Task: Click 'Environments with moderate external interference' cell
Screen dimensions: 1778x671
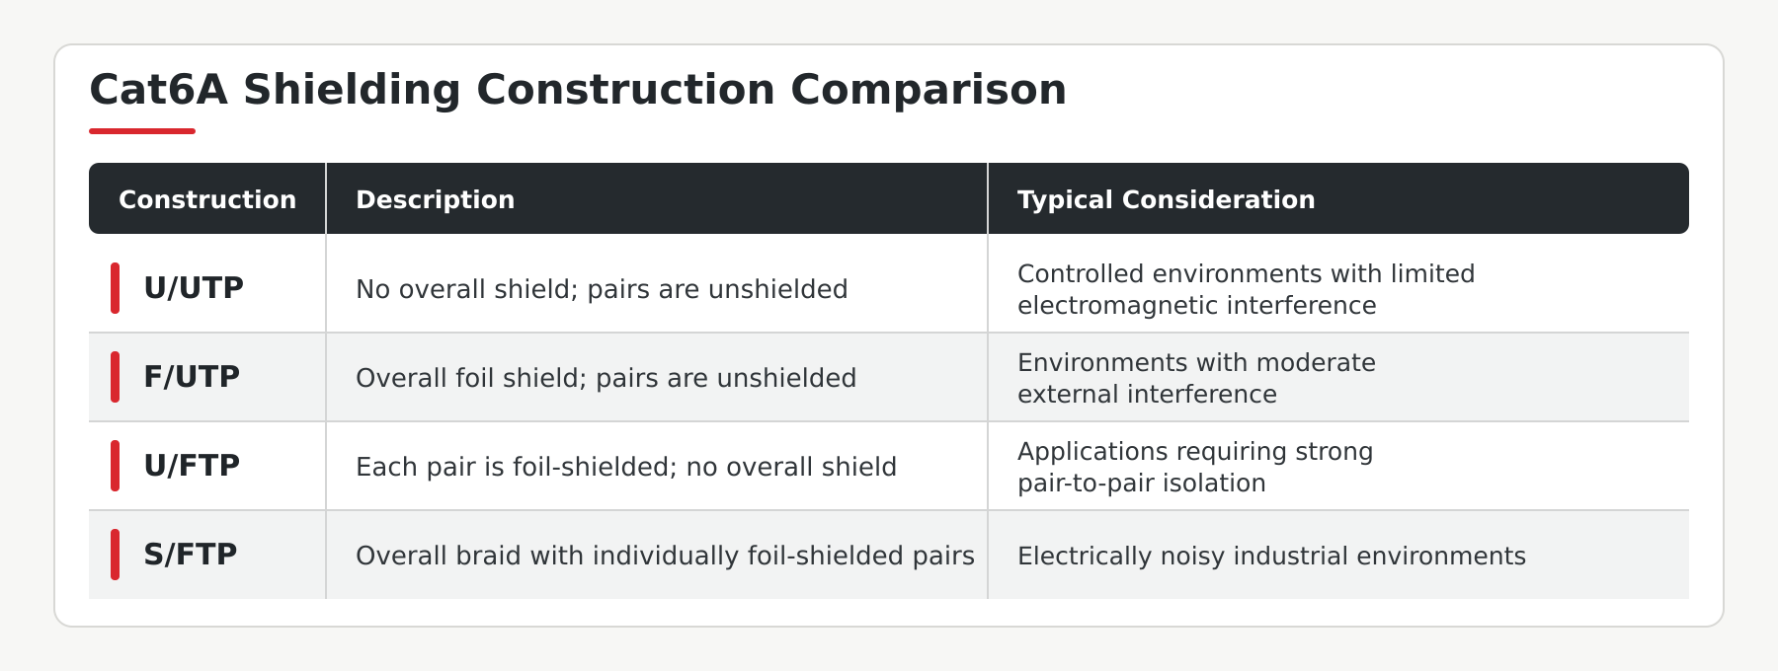Action: 1196,378
